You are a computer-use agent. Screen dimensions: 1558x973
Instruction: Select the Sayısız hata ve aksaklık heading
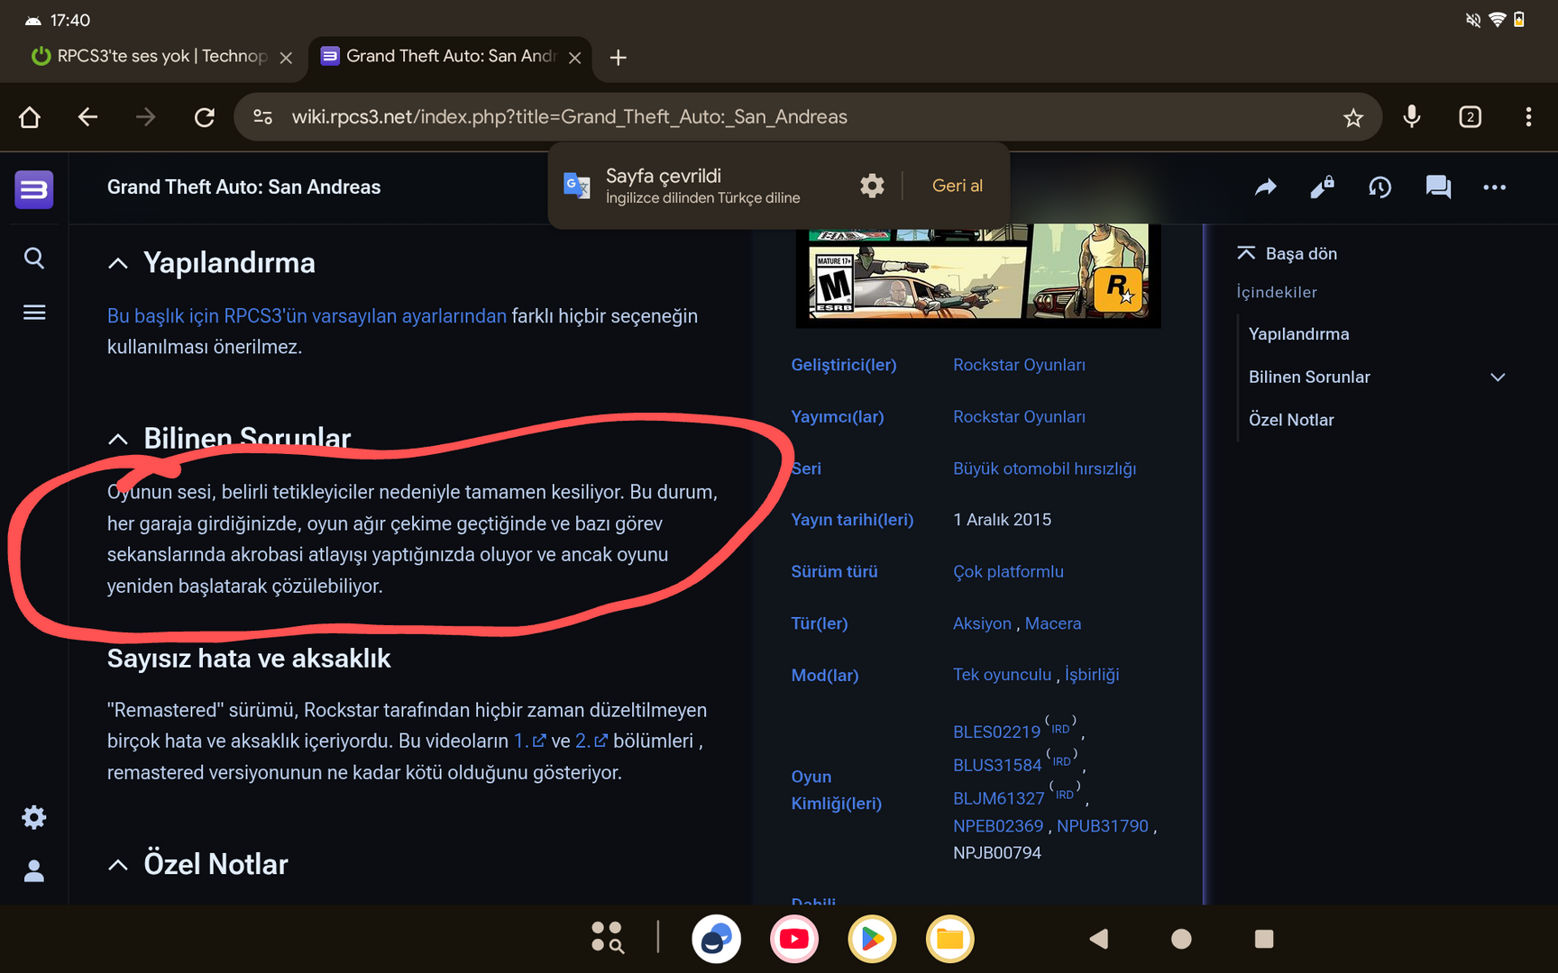249,659
